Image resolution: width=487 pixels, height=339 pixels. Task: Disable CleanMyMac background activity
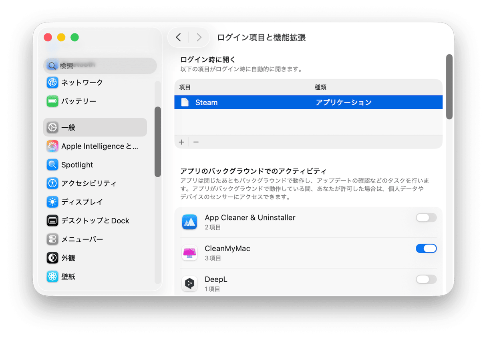click(426, 249)
